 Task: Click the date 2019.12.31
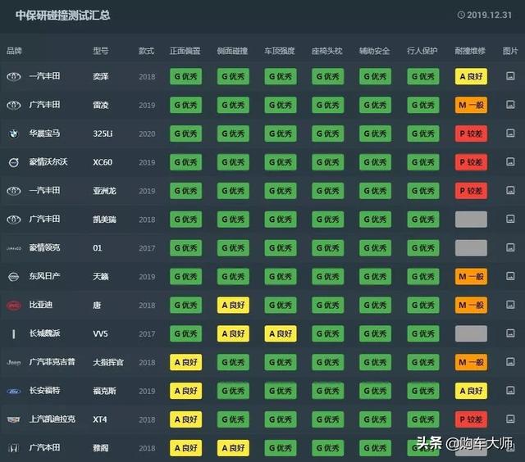pos(489,15)
